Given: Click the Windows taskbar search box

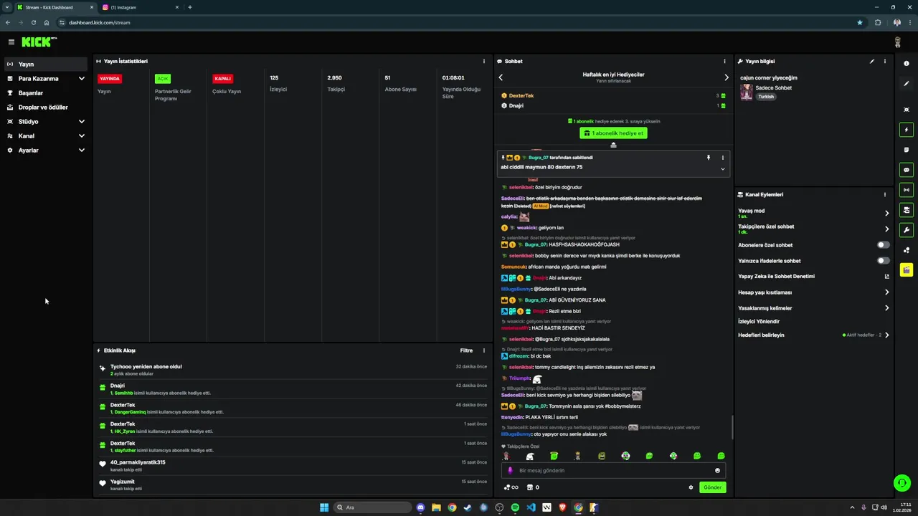Looking at the screenshot, I should click(x=373, y=507).
